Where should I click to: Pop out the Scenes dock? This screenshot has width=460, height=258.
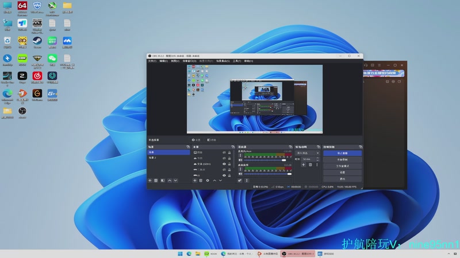(x=188, y=147)
